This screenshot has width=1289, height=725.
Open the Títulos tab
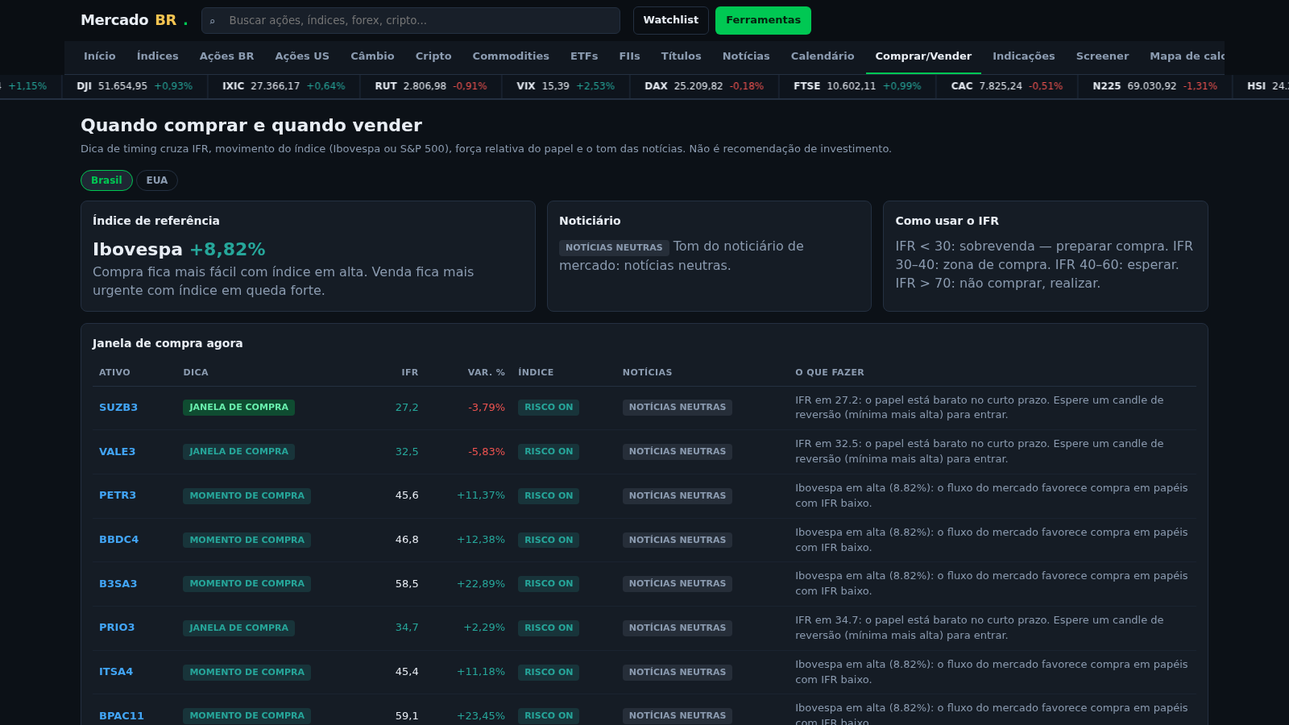click(681, 56)
